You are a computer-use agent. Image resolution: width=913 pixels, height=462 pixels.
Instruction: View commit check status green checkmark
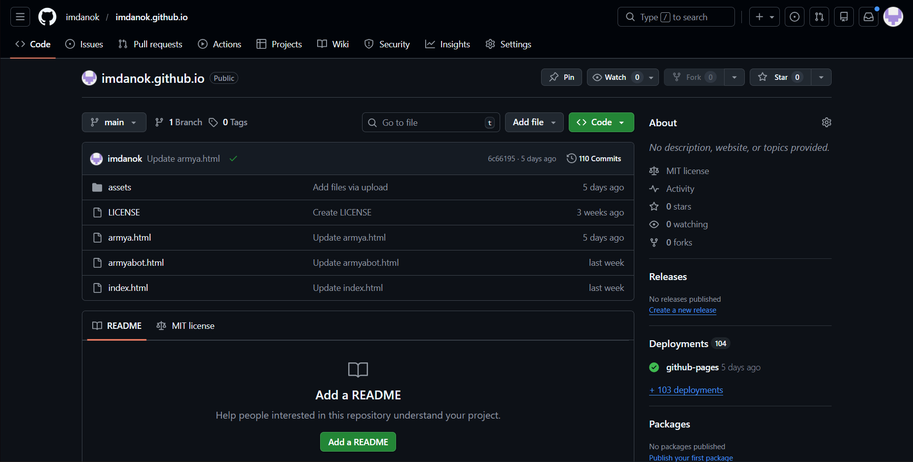click(x=233, y=159)
